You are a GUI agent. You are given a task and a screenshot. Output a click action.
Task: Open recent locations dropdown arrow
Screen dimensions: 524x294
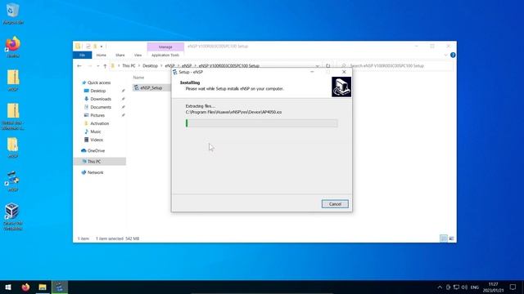97,66
